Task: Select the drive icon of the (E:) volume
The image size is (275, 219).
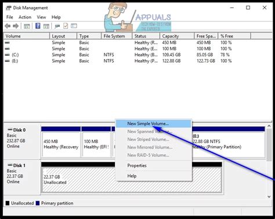Action: pyautogui.click(x=7, y=61)
